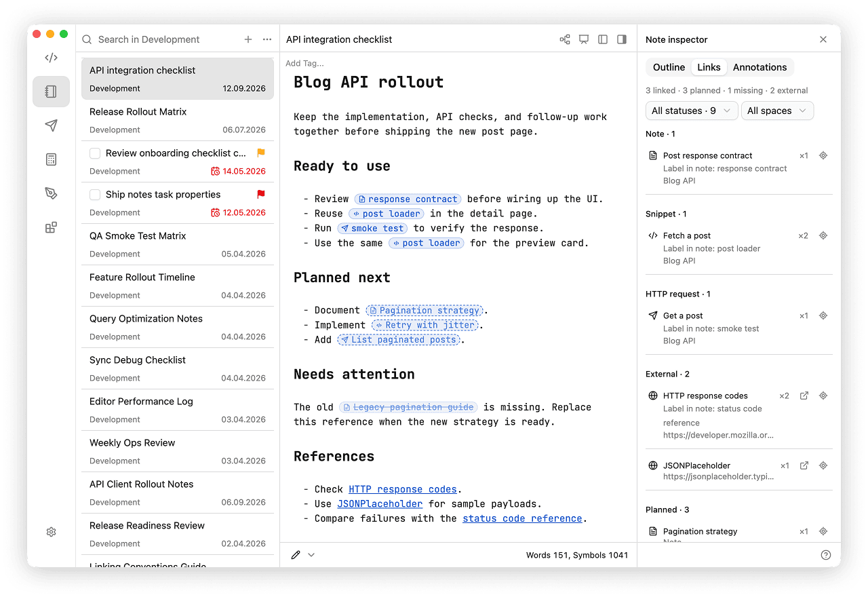
Task: Select the API Client Rollout Notes note
Action: click(178, 493)
